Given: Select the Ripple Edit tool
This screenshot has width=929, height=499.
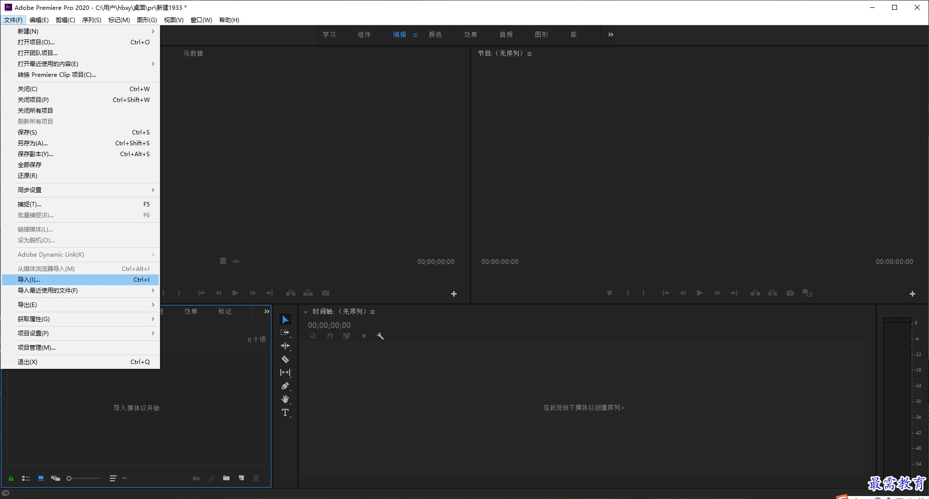Looking at the screenshot, I should [x=285, y=346].
